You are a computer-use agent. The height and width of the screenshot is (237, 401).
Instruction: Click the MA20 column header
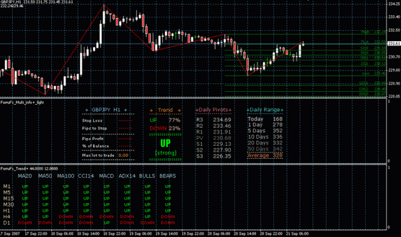pyautogui.click(x=25, y=176)
